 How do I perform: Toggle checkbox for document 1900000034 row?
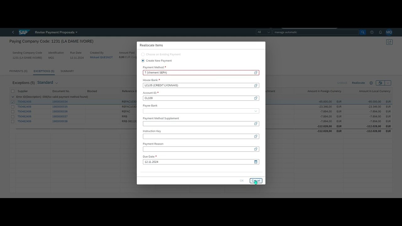tap(13, 102)
